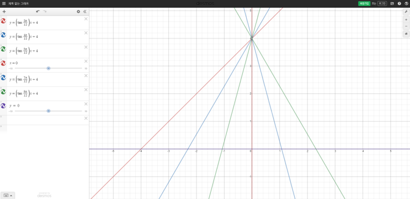
Task: Zoom in on the graph
Action: (x=406, y=20)
